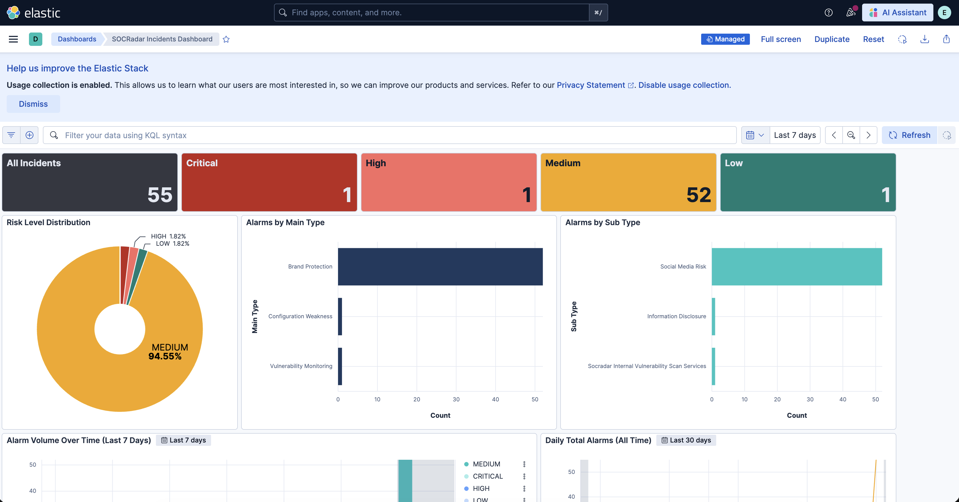
Task: Open the help menu icon
Action: (x=828, y=13)
